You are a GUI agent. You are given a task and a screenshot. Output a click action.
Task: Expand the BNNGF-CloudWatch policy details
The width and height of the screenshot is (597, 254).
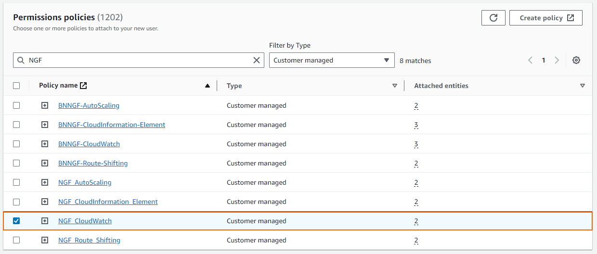45,144
